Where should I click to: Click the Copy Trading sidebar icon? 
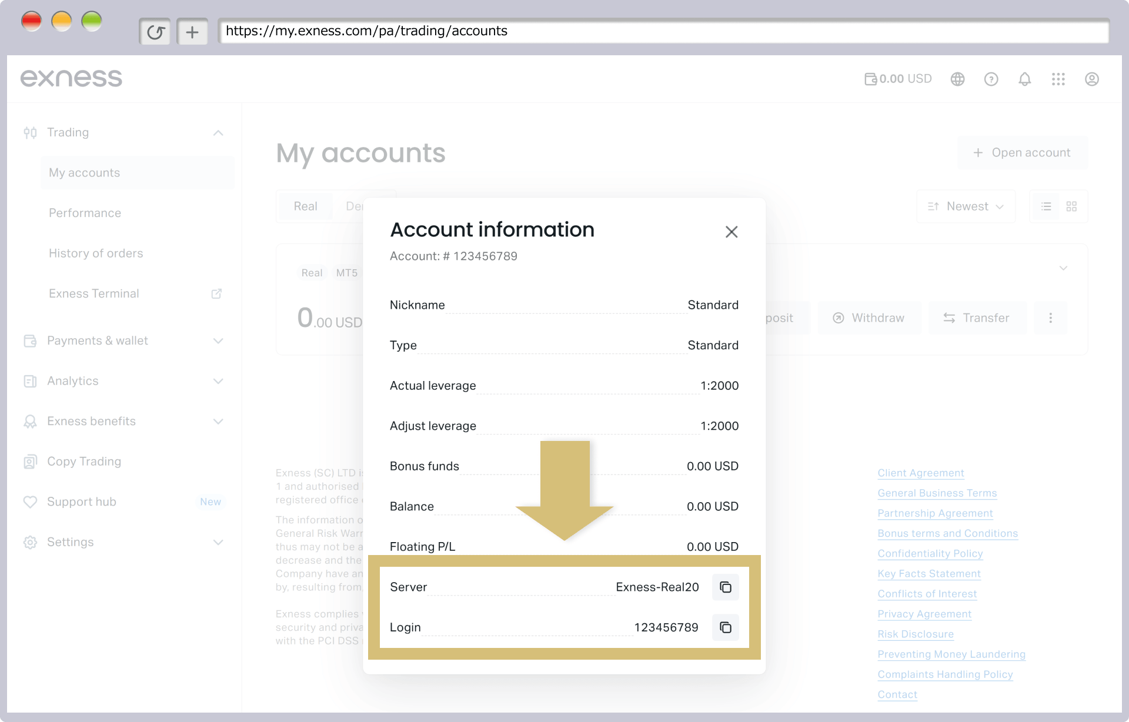[x=30, y=462]
